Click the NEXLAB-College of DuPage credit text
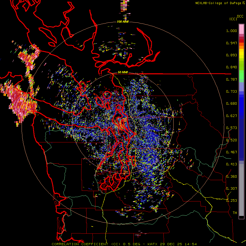Screen dimensions: 246x246 pos(219,3)
